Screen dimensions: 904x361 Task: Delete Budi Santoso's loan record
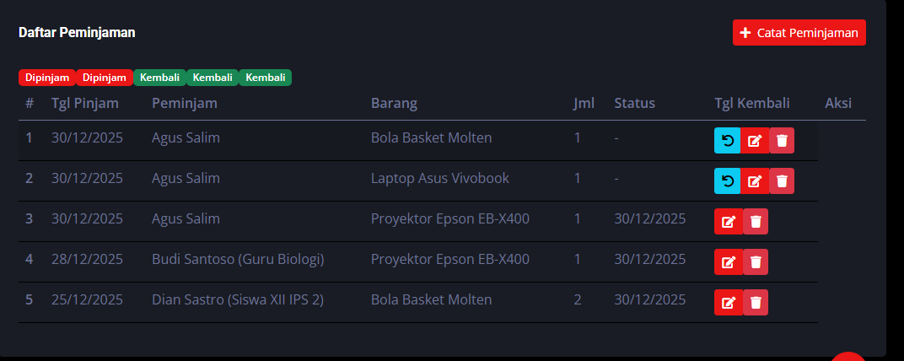click(x=756, y=261)
